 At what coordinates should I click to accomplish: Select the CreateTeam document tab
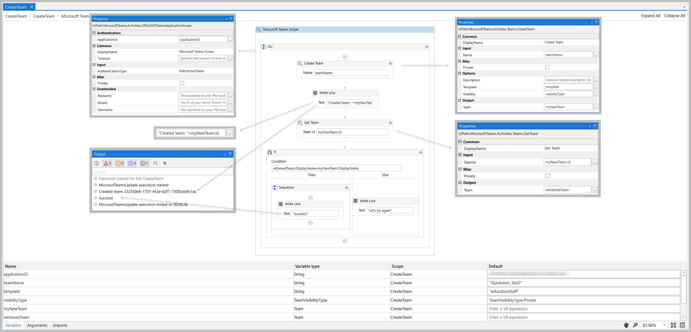click(x=16, y=7)
